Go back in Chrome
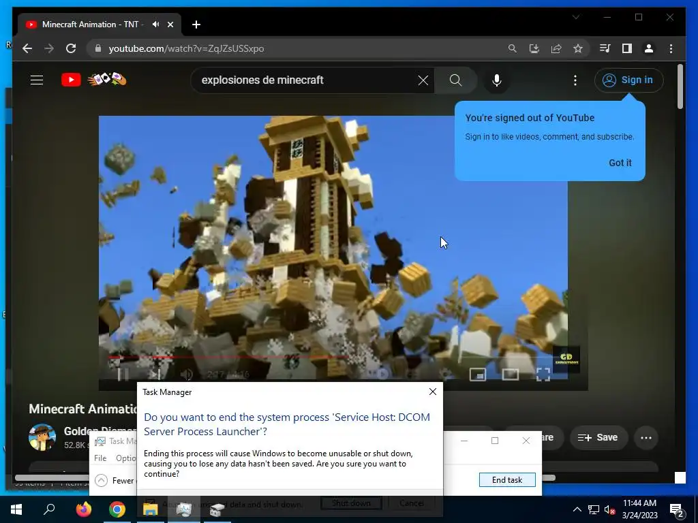The height and width of the screenshot is (523, 698). click(27, 48)
